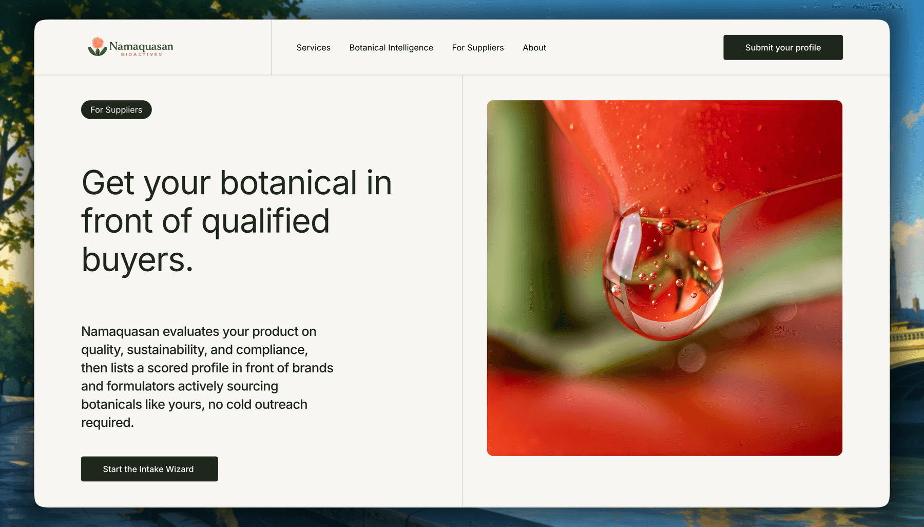924x527 pixels.
Task: Start the Intake Wizard
Action: (149, 469)
